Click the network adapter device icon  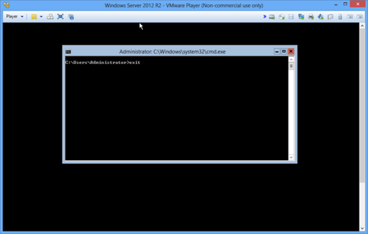pyautogui.click(x=301, y=17)
